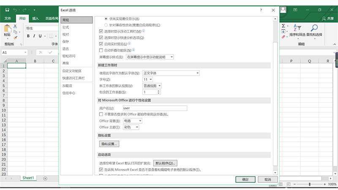The width and height of the screenshot is (338, 190).
Task: Click the Save icon in Excel title bar
Action: (7, 10)
